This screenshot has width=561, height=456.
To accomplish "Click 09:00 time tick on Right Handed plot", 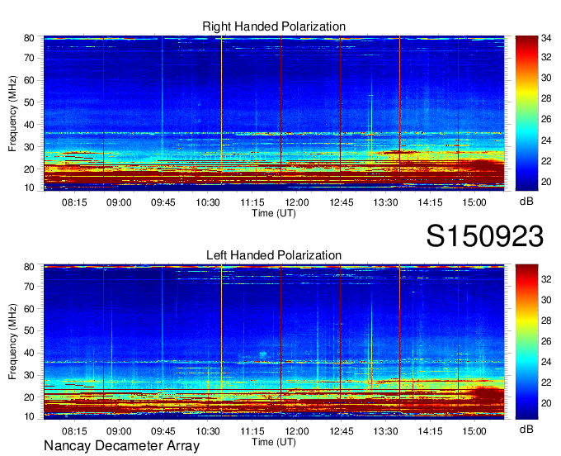I will click(x=119, y=202).
